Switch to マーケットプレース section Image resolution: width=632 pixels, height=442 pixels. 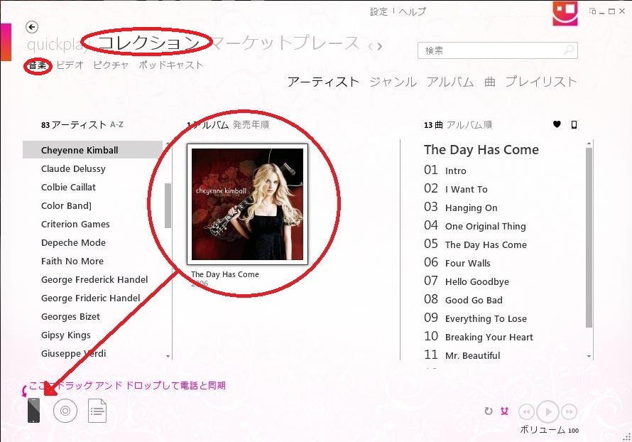coord(285,43)
